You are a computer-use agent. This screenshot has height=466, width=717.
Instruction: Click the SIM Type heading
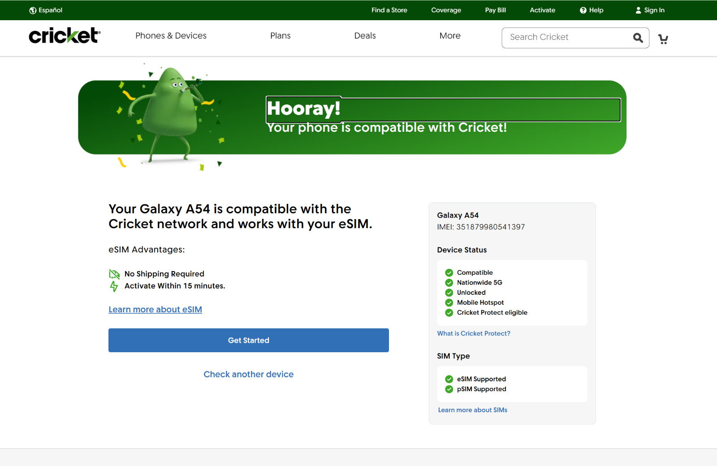click(x=454, y=356)
